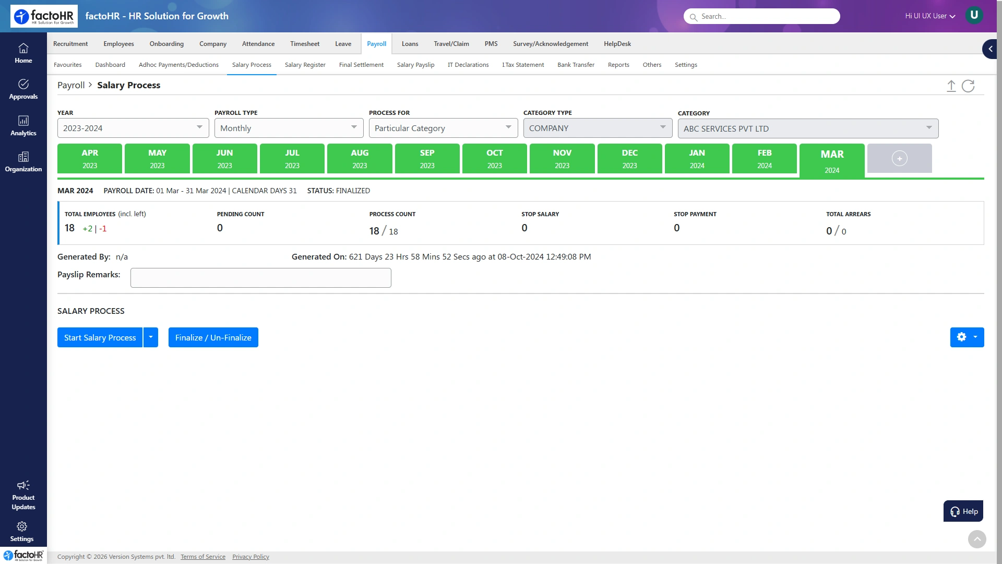Switch to the Attendance tab
Viewport: 1002px width, 564px height.
pyautogui.click(x=258, y=44)
